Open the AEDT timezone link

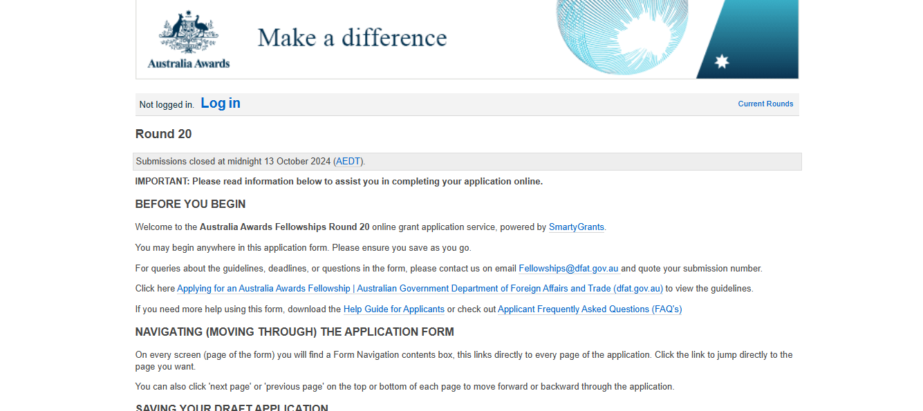348,161
